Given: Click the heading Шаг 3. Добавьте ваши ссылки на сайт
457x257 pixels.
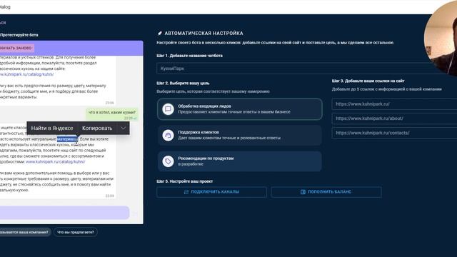Looking at the screenshot, I should tap(368, 81).
